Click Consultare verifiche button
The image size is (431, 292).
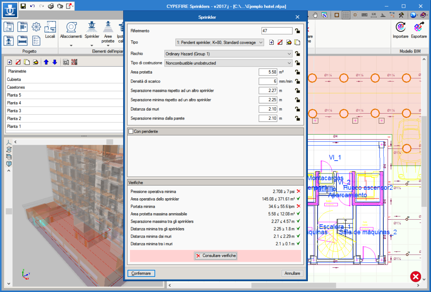216,256
